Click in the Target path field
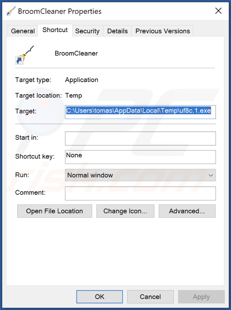The image size is (231, 310). pyautogui.click(x=140, y=112)
